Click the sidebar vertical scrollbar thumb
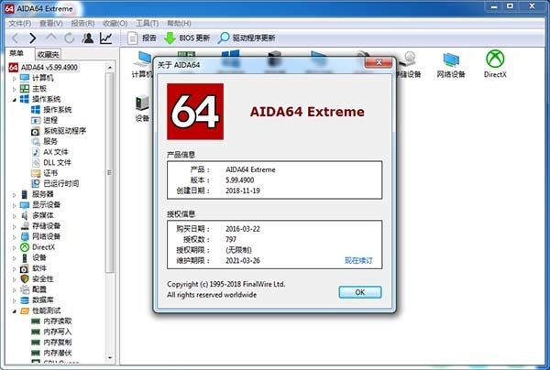550x370 pixels. [110, 172]
